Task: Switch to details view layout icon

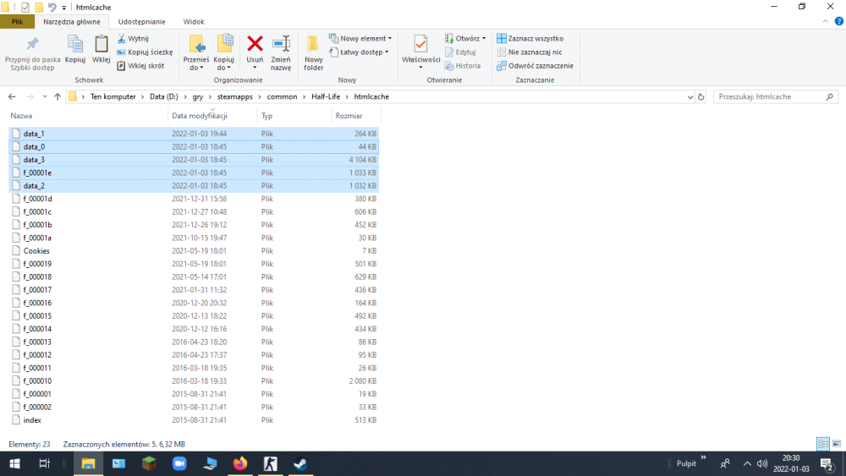Action: (823, 444)
